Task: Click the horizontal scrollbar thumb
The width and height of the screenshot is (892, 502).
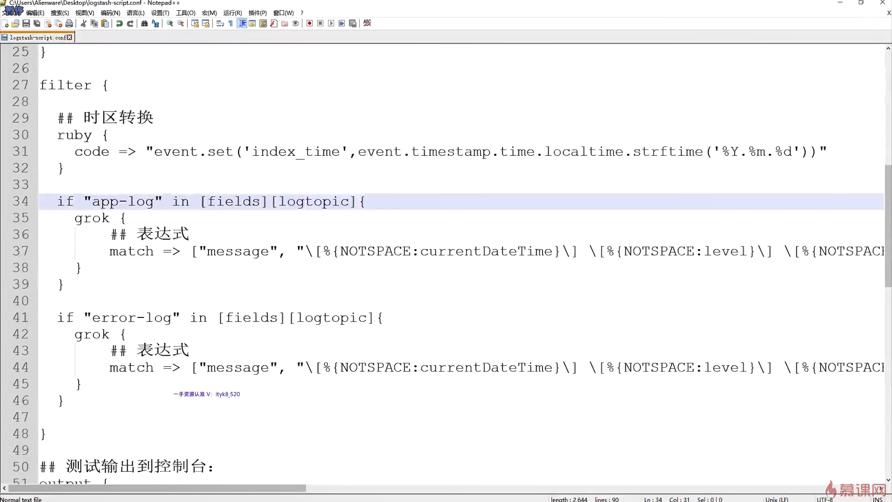Action: (157, 488)
